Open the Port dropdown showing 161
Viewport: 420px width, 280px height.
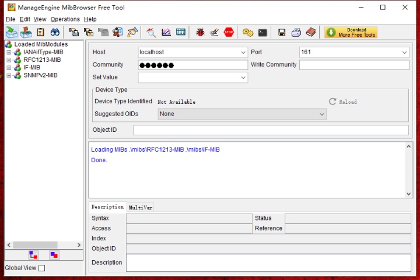[x=404, y=52]
